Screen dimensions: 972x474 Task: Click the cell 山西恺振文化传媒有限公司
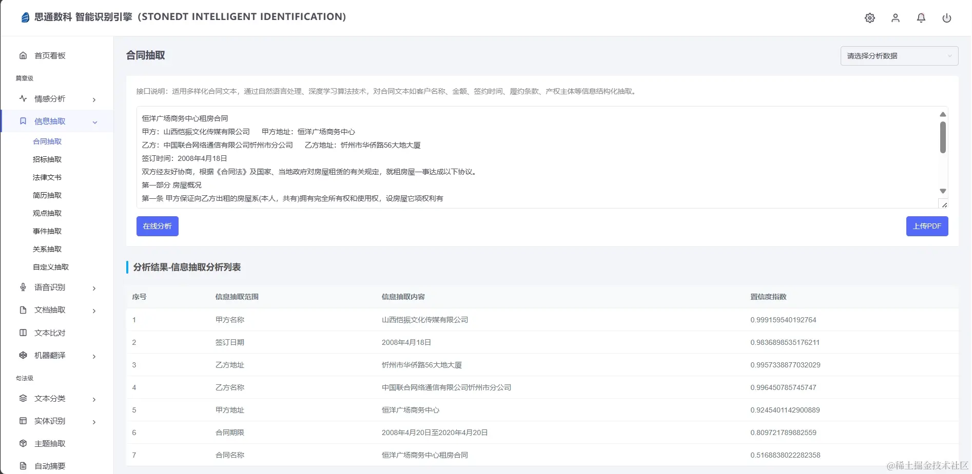pos(425,320)
